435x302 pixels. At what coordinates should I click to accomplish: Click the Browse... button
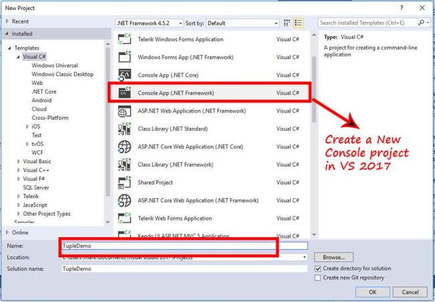tap(334, 257)
